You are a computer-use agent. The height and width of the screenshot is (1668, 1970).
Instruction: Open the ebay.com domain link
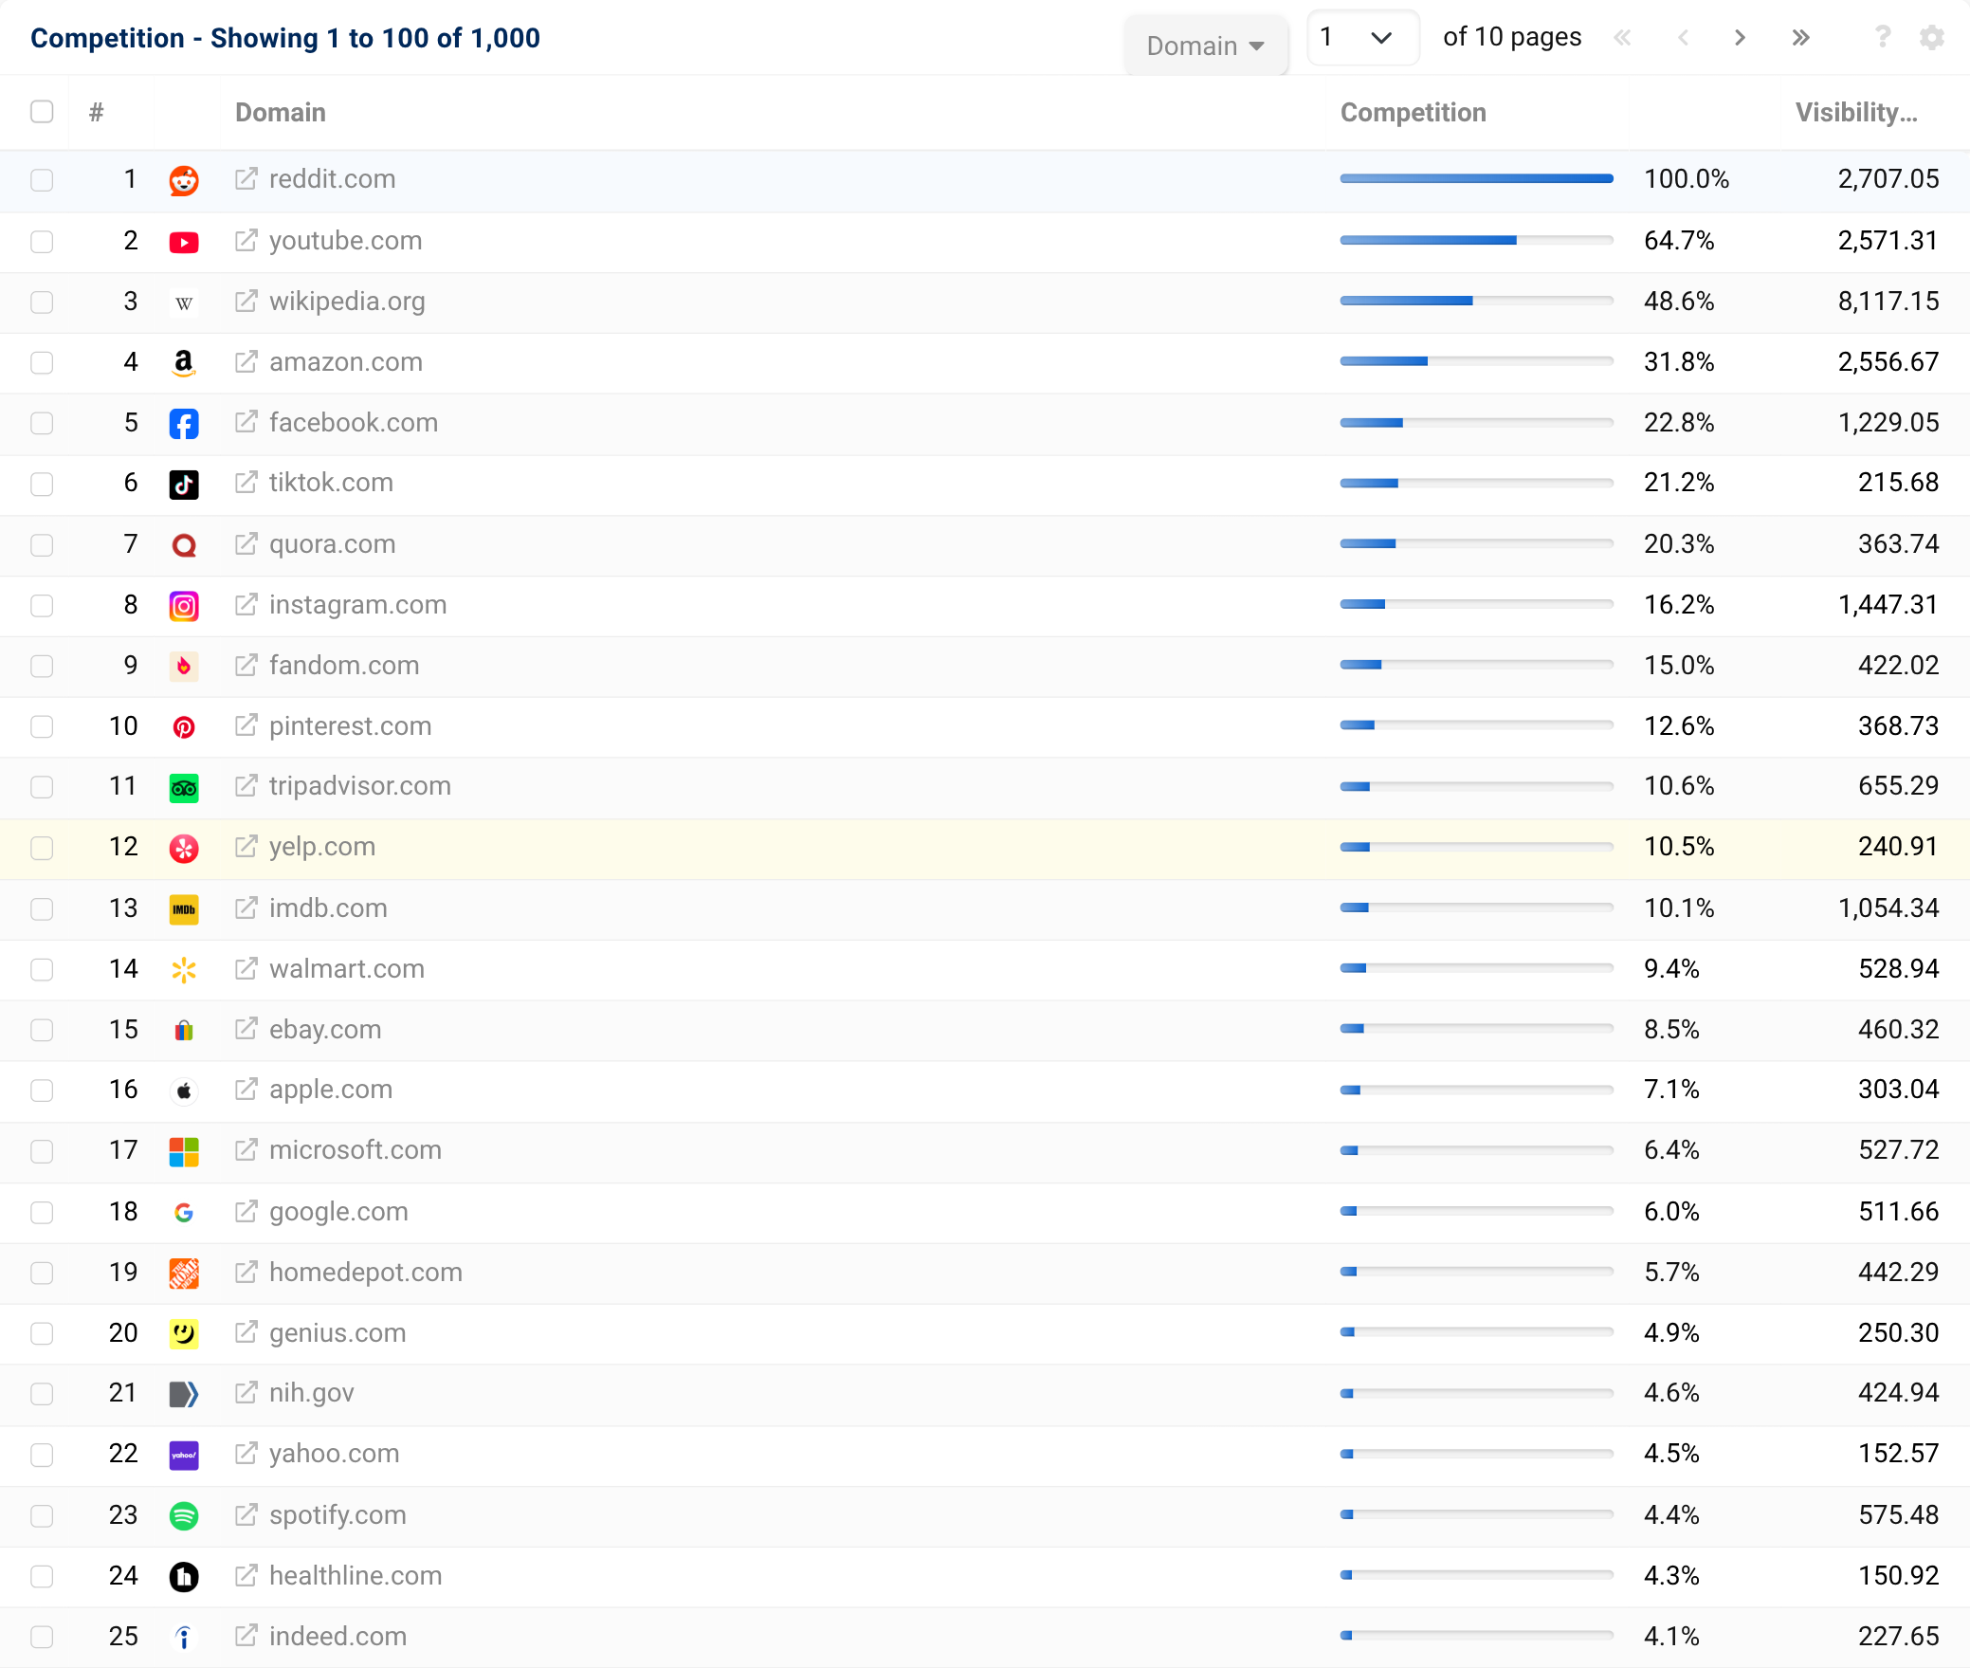(x=325, y=1029)
